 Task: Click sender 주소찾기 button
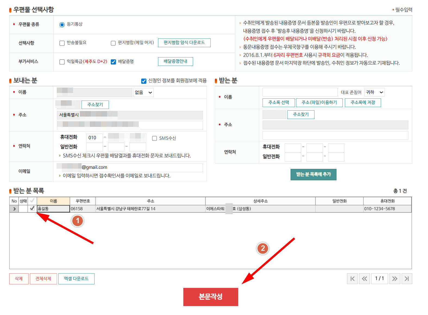point(95,105)
